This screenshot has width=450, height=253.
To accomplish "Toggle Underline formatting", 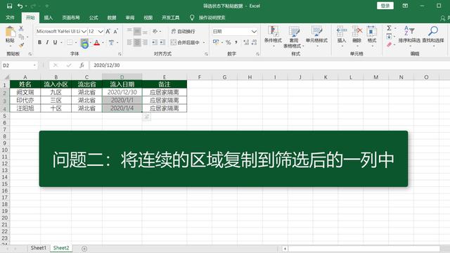I will (55, 42).
